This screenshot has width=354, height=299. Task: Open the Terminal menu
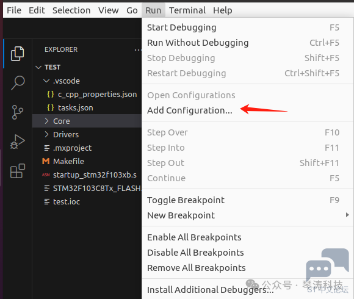(187, 10)
